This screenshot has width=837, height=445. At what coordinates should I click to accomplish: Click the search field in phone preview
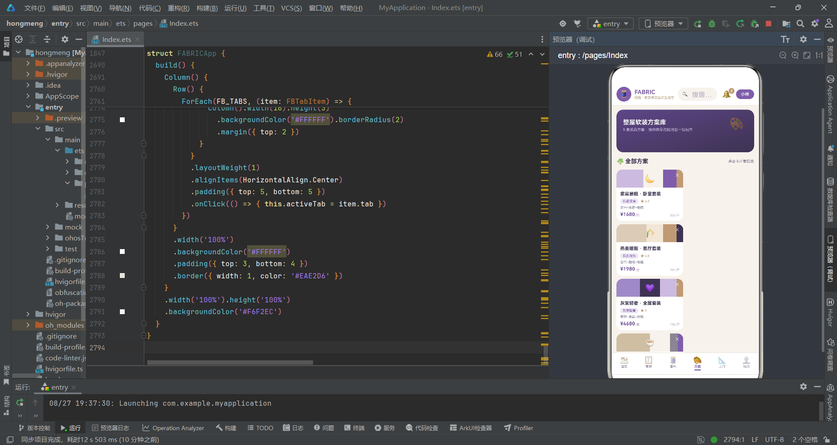[697, 94]
